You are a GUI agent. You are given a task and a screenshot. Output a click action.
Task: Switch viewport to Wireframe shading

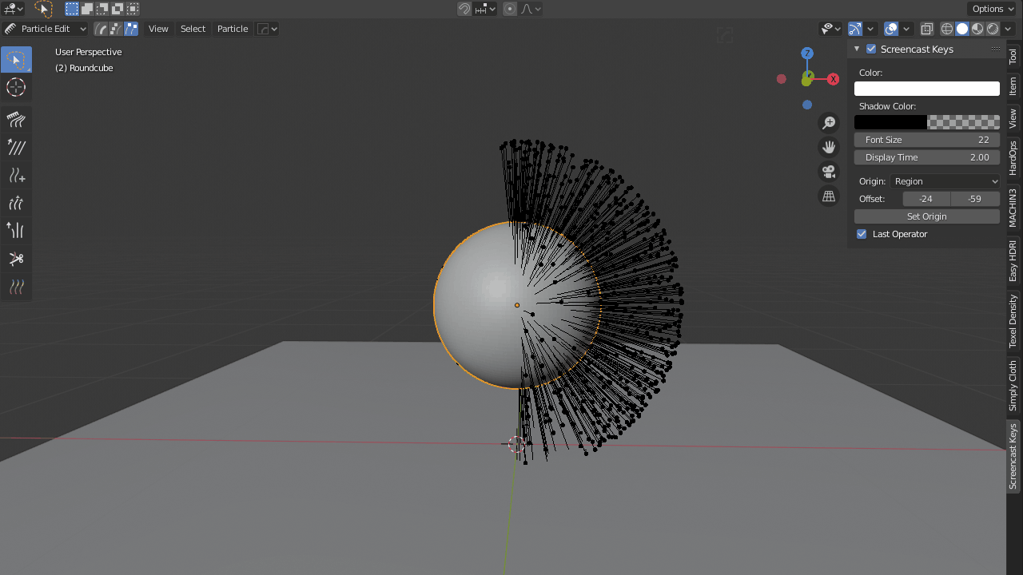point(946,29)
